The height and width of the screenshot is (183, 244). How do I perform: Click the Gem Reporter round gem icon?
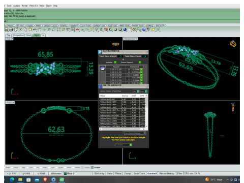tap(103, 68)
